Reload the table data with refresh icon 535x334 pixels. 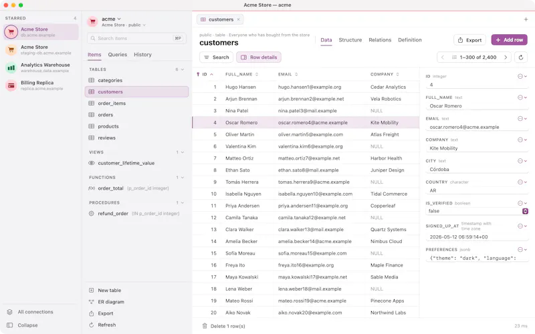[x=521, y=57]
